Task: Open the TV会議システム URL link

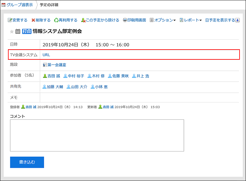Action: click(46, 55)
